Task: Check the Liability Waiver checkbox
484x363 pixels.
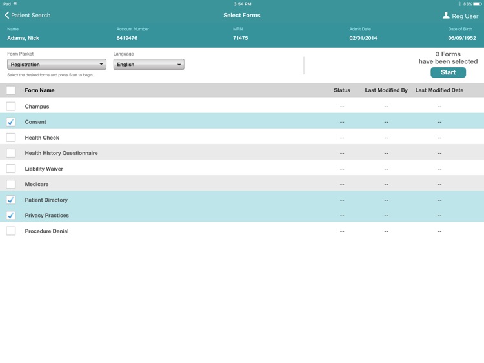Action: [x=11, y=169]
